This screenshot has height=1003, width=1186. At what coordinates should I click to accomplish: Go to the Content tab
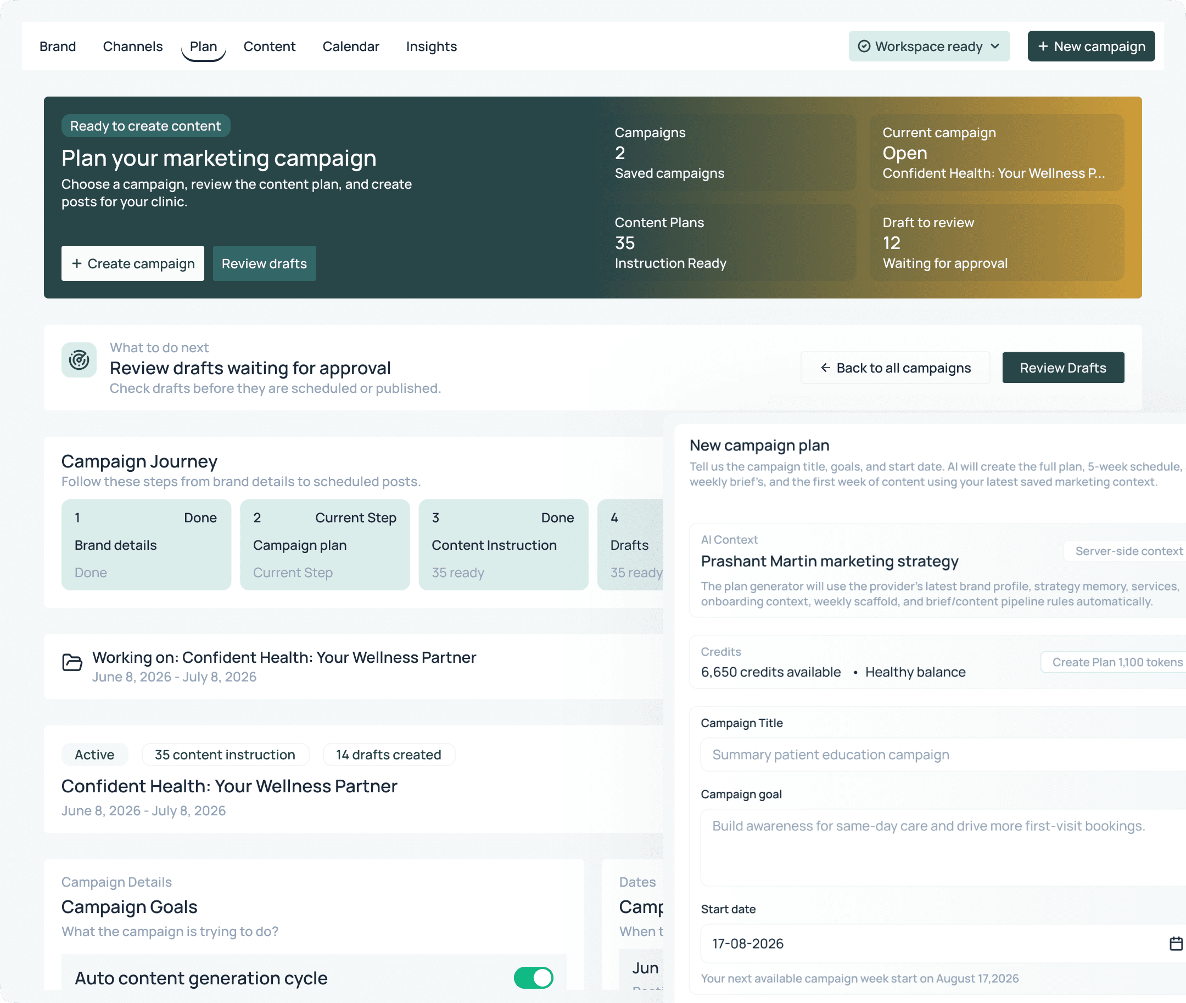(269, 46)
